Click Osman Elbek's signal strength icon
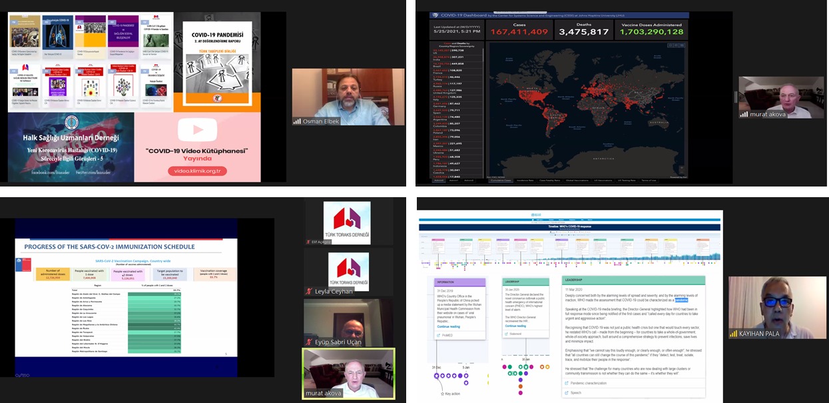 coord(297,121)
